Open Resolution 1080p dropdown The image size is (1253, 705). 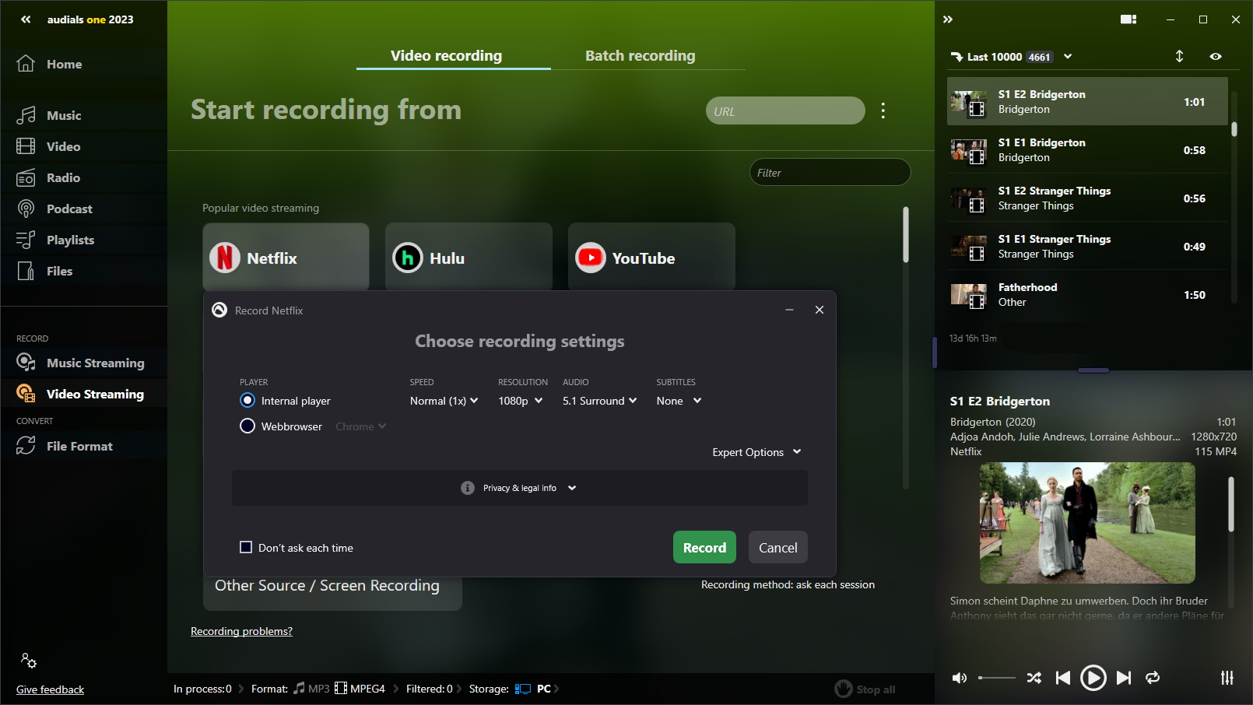[x=520, y=401]
